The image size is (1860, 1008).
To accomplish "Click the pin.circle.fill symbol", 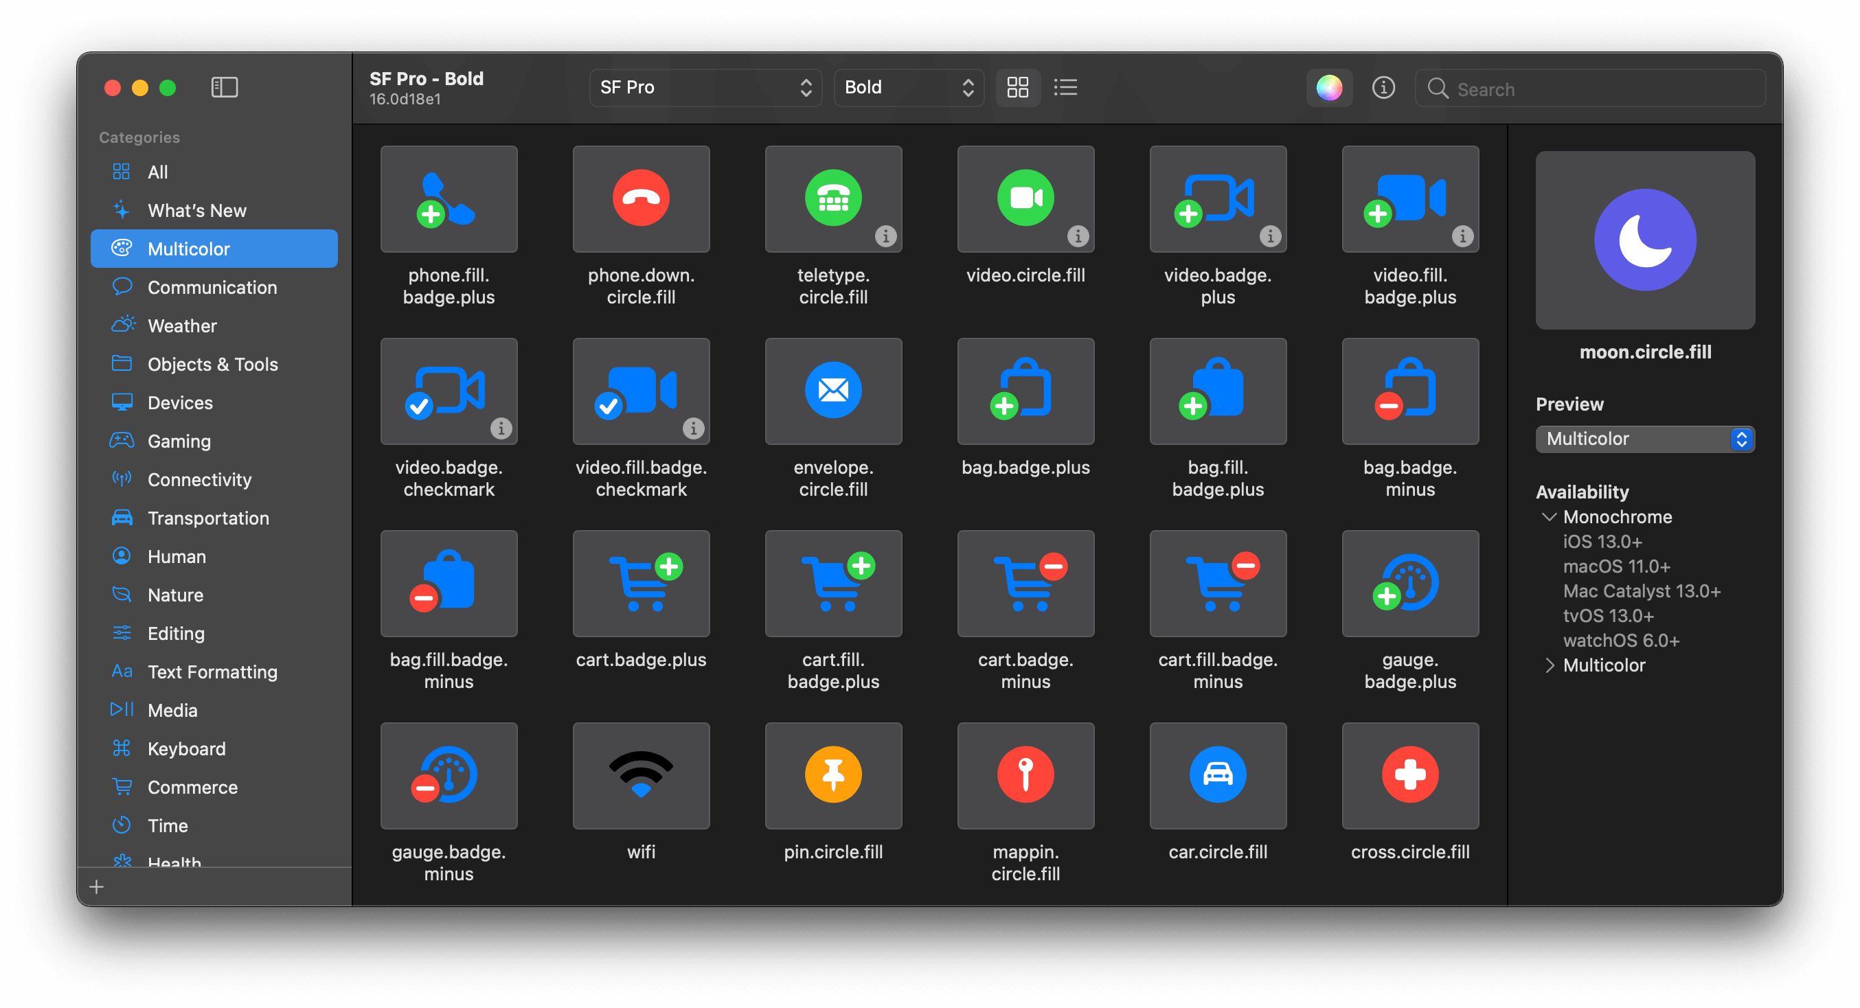I will click(x=832, y=775).
